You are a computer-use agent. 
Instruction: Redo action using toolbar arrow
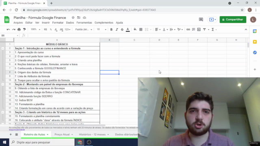(x=13, y=30)
